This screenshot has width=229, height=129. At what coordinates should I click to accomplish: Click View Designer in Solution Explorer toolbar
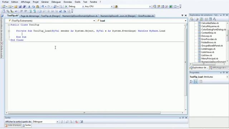(210, 19)
